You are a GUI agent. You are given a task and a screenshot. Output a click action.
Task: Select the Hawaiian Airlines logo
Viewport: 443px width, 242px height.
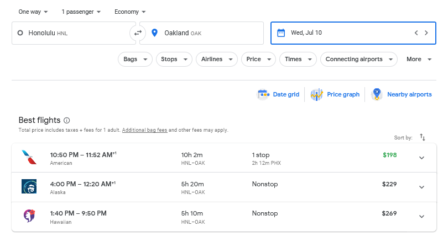(29, 216)
